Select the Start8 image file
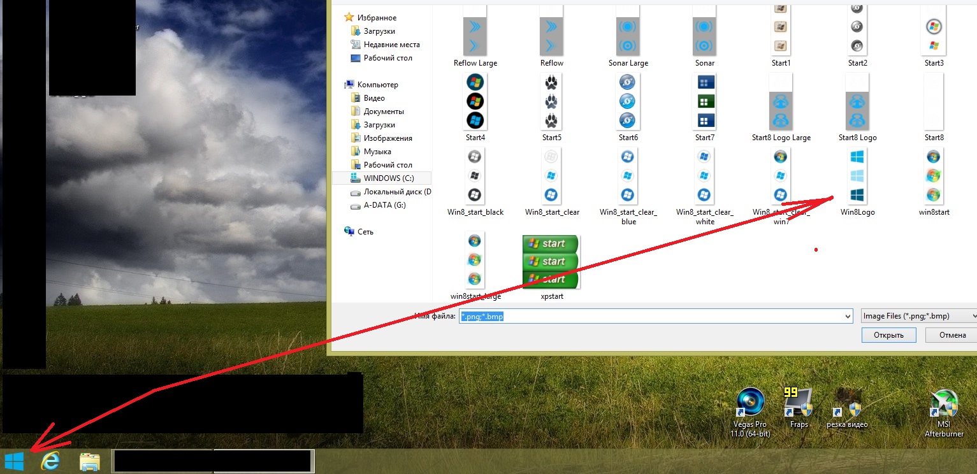Image resolution: width=977 pixels, height=474 pixels. (x=934, y=107)
